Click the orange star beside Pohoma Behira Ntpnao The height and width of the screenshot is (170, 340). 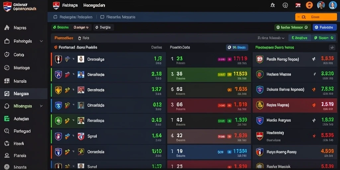313,89
